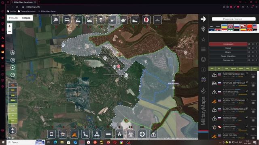The image size is (259, 145).
Task: Select the paratrooper unit icon
Action: pyautogui.click(x=101, y=20)
